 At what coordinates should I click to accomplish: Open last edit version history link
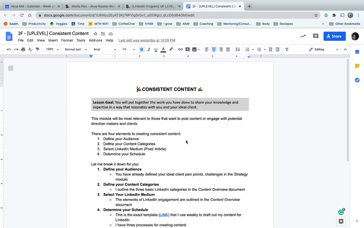(x=147, y=40)
